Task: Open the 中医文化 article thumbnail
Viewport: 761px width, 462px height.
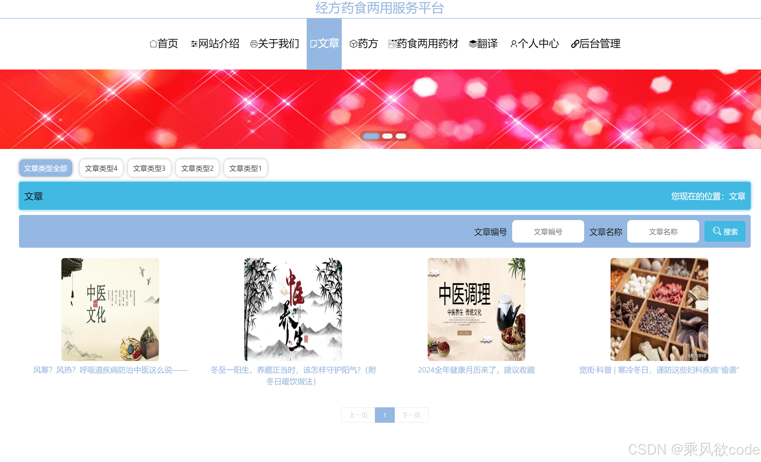Action: (110, 309)
